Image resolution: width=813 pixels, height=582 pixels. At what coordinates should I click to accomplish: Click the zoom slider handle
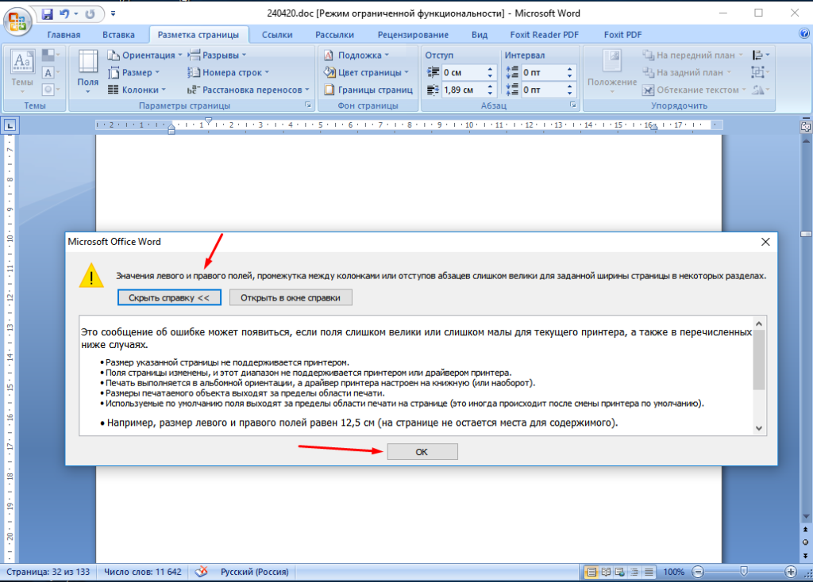pyautogui.click(x=744, y=572)
